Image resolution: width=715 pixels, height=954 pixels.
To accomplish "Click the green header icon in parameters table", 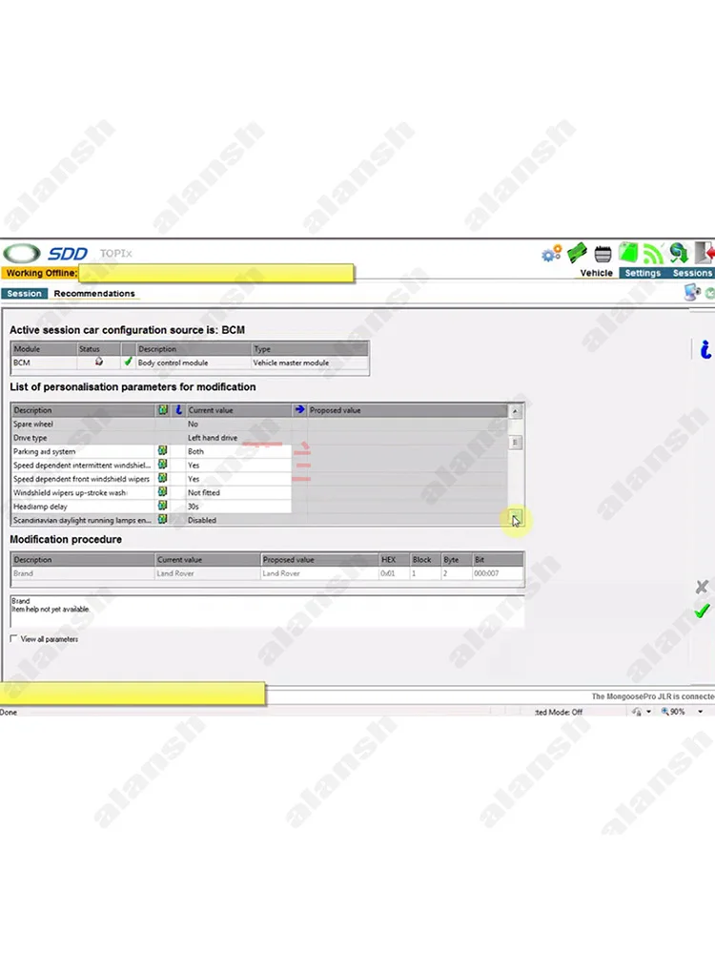I will click(x=163, y=410).
